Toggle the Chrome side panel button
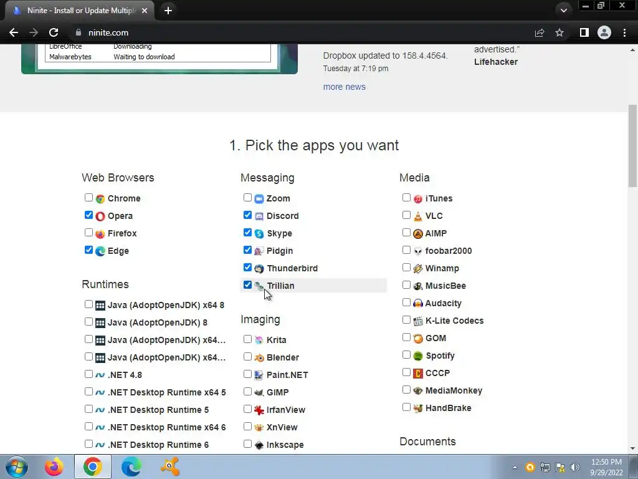The image size is (638, 479). (x=584, y=32)
